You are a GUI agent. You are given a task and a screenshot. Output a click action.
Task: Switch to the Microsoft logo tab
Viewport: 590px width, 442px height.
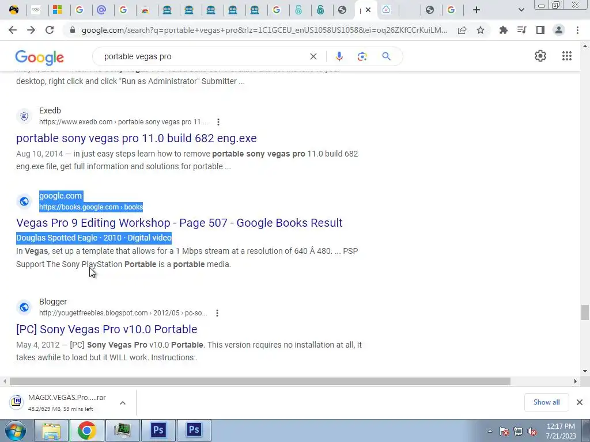point(57,10)
